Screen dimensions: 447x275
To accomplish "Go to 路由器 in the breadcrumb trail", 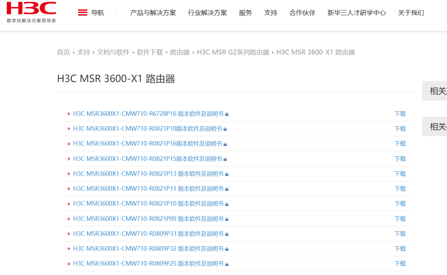I will pyautogui.click(x=180, y=52).
